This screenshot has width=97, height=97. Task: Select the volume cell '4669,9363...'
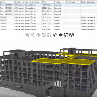47,5
